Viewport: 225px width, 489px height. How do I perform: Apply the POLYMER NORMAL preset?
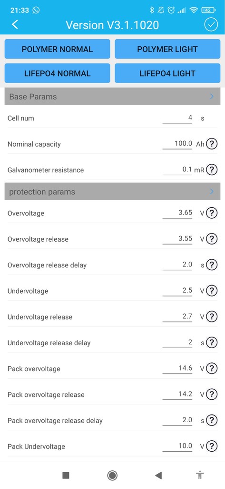[x=57, y=49]
